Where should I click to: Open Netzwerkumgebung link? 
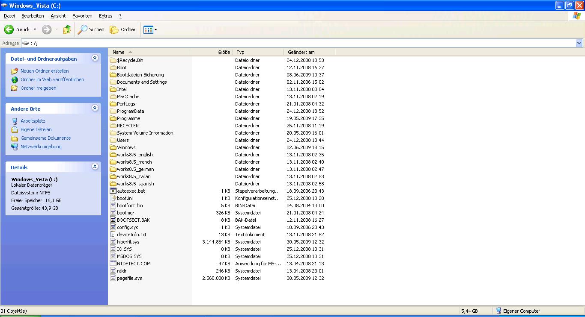41,147
